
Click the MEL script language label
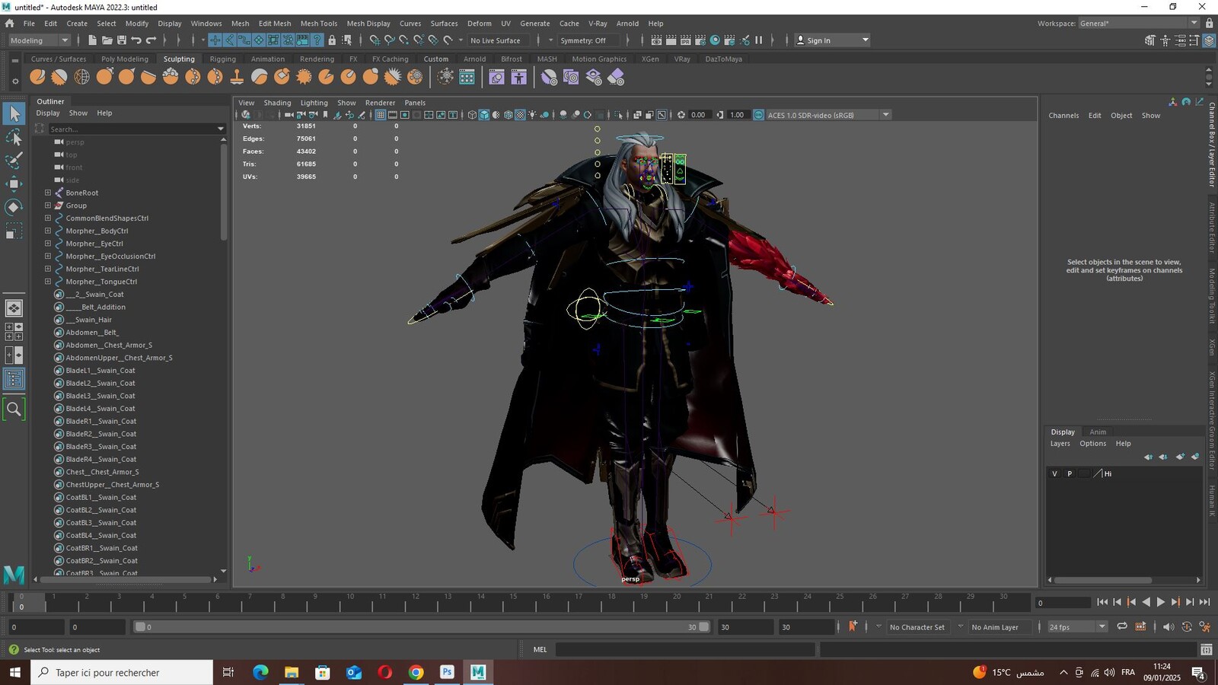click(540, 649)
